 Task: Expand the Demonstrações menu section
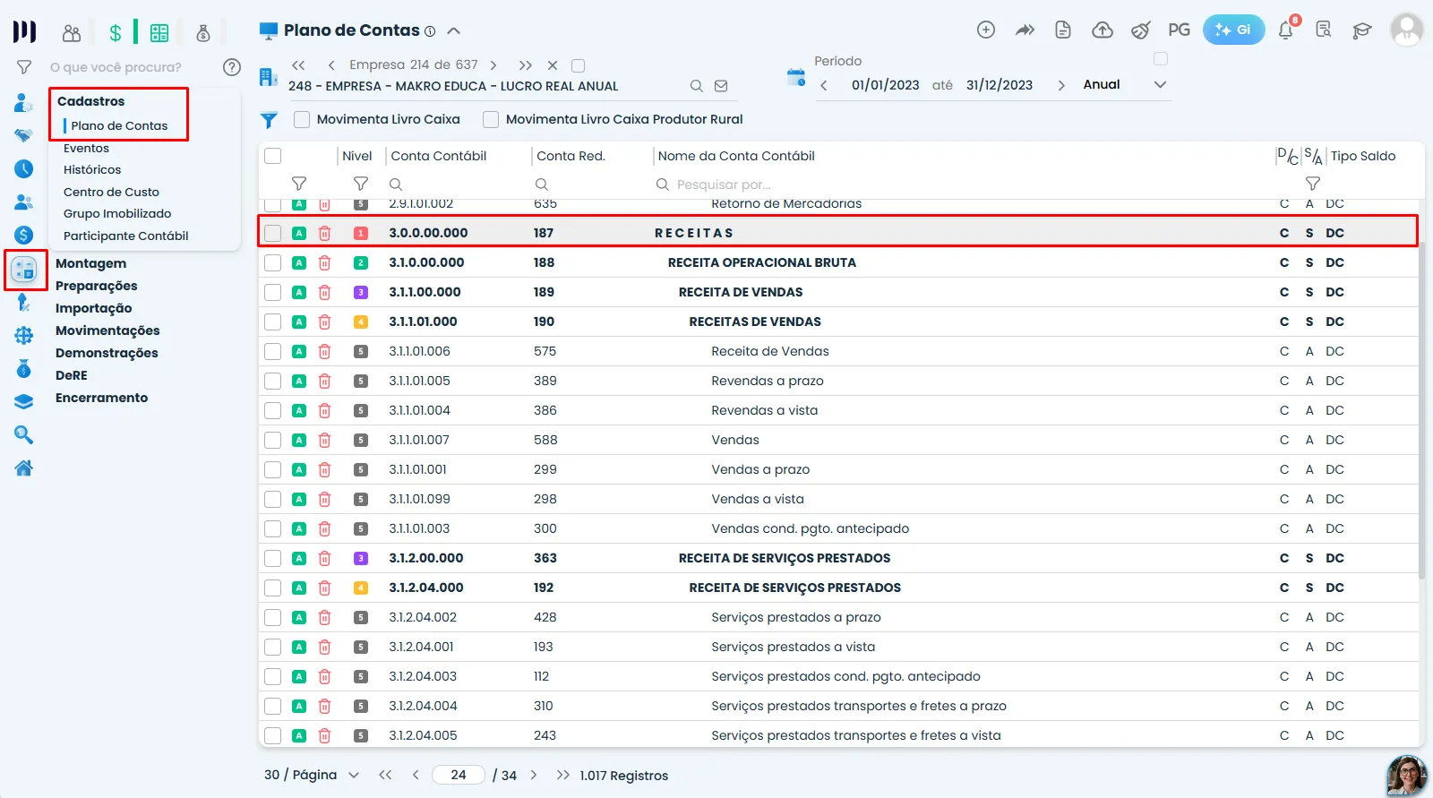click(107, 353)
